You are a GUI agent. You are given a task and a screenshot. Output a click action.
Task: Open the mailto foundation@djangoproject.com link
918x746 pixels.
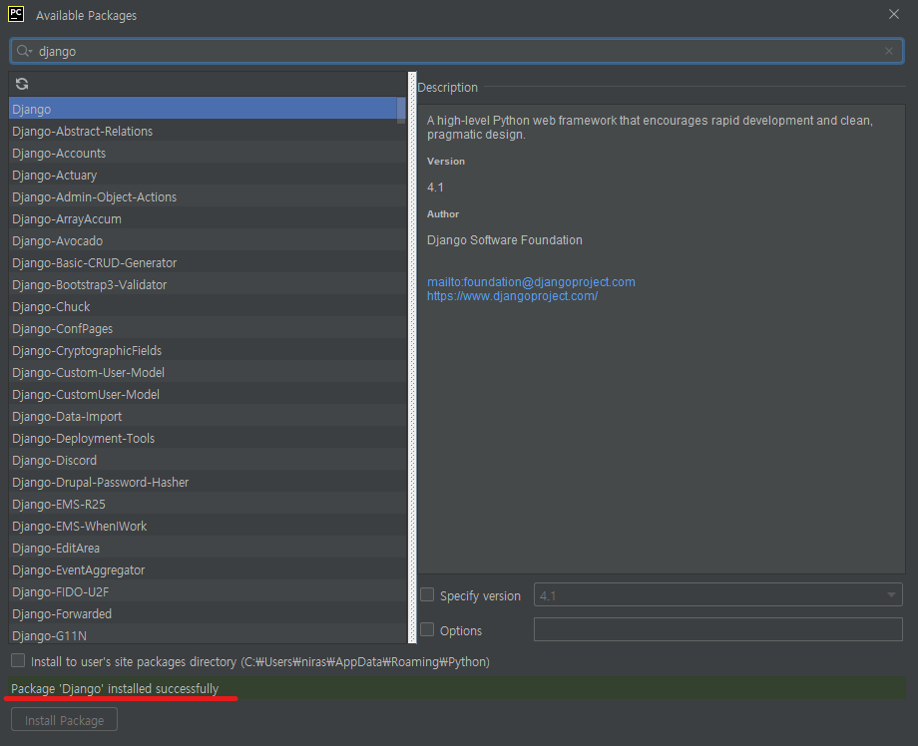531,282
